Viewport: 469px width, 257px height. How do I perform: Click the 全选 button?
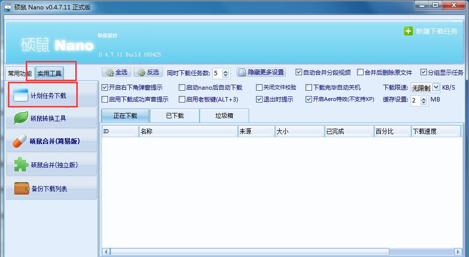(x=117, y=72)
